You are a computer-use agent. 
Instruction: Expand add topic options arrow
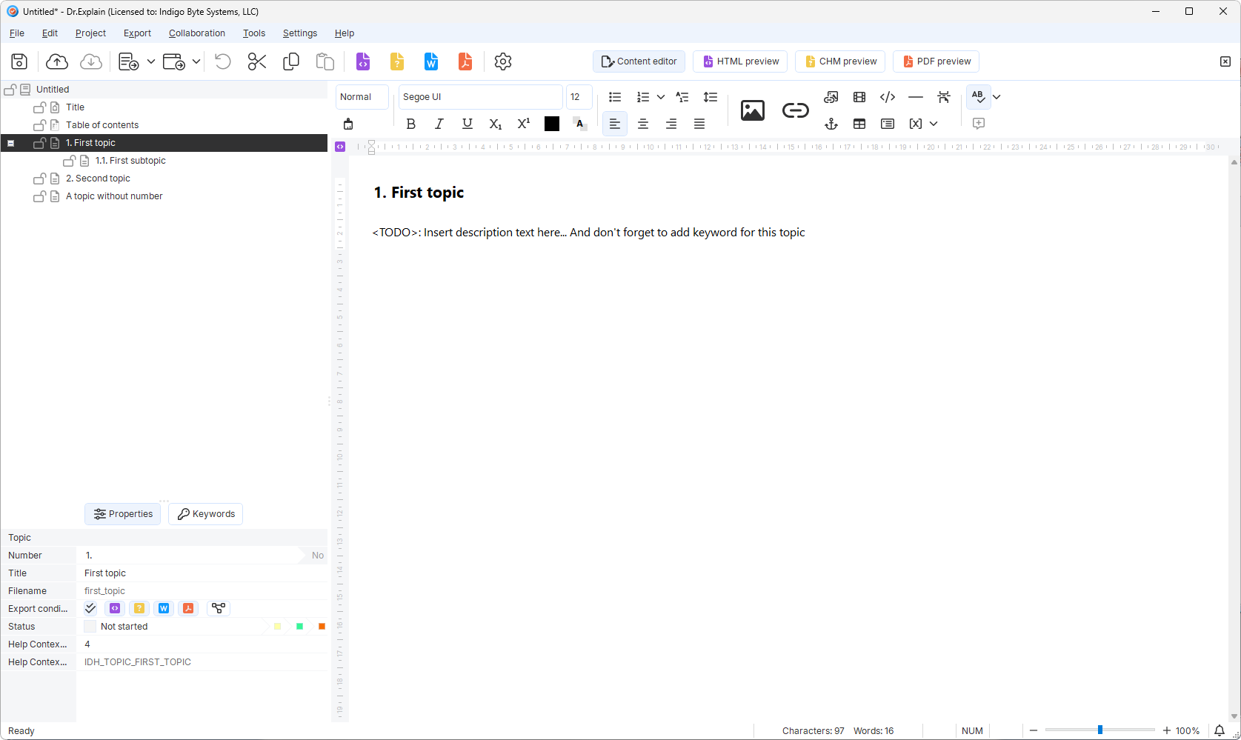[x=151, y=61]
